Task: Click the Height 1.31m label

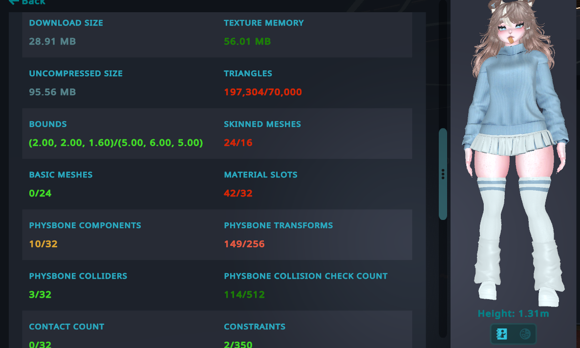Action: click(514, 314)
